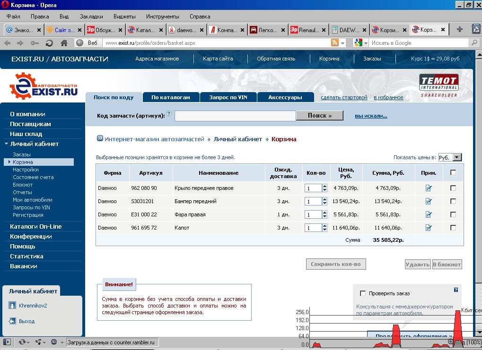Click the Сохранить кол-во button
The width and height of the screenshot is (482, 350).
pyautogui.click(x=336, y=264)
